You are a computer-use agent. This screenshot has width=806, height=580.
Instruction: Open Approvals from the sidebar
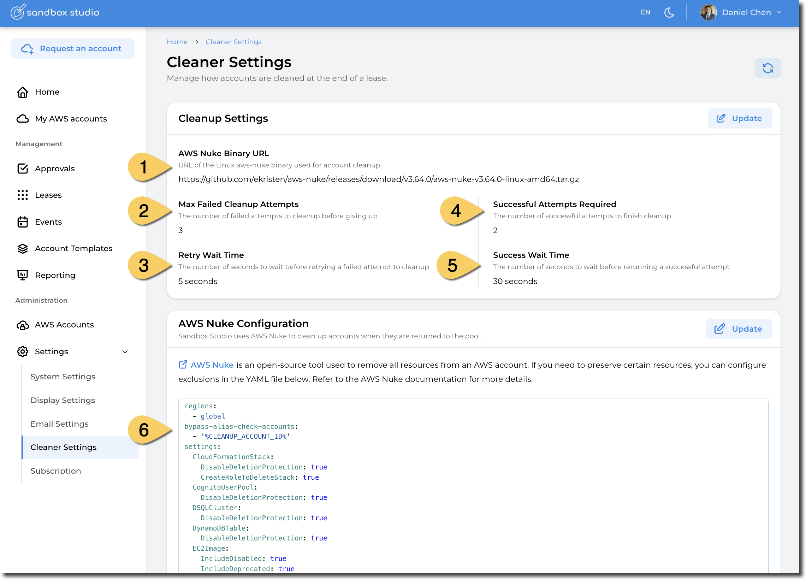[x=54, y=168]
